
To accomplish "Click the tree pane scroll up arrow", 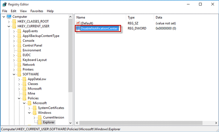I will pyautogui.click(x=70, y=17).
